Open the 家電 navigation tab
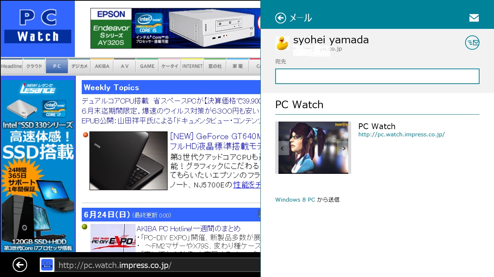Screen dimensions: 494x277 point(238,66)
